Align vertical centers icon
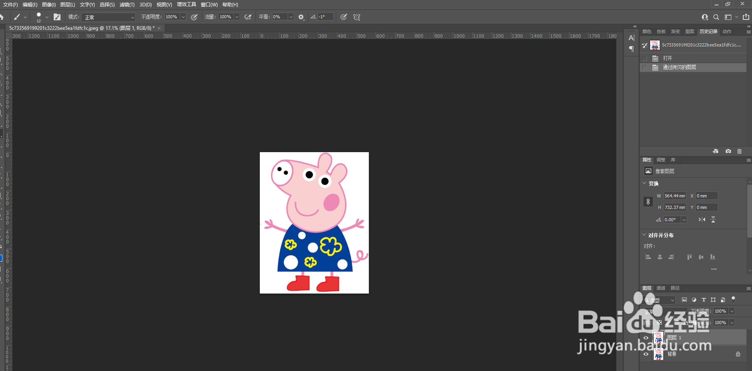The width and height of the screenshot is (752, 371). click(701, 257)
